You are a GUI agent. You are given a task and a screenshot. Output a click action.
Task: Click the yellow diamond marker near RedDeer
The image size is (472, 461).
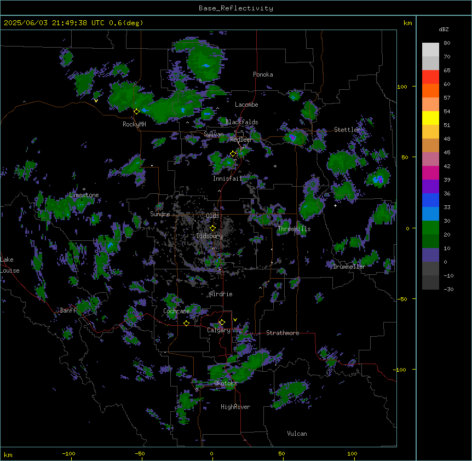tap(233, 154)
